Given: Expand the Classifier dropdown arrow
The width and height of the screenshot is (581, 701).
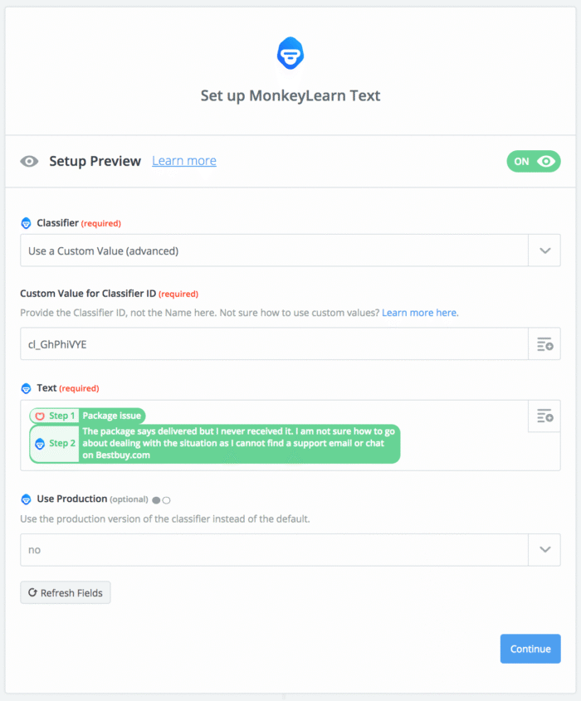Looking at the screenshot, I should 544,251.
